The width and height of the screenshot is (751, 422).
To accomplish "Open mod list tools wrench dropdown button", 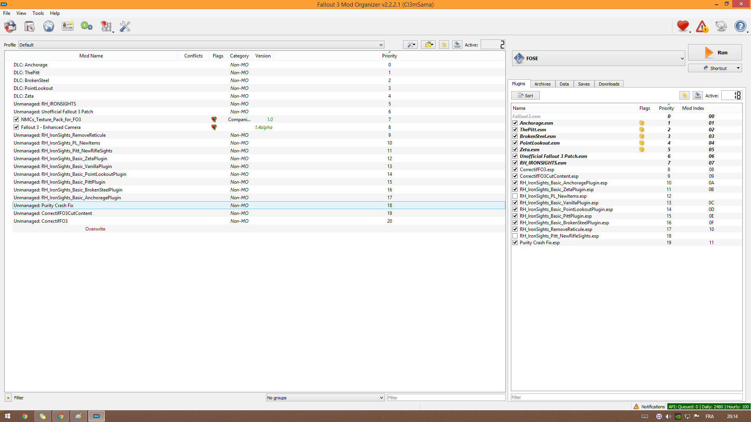I will [x=410, y=45].
